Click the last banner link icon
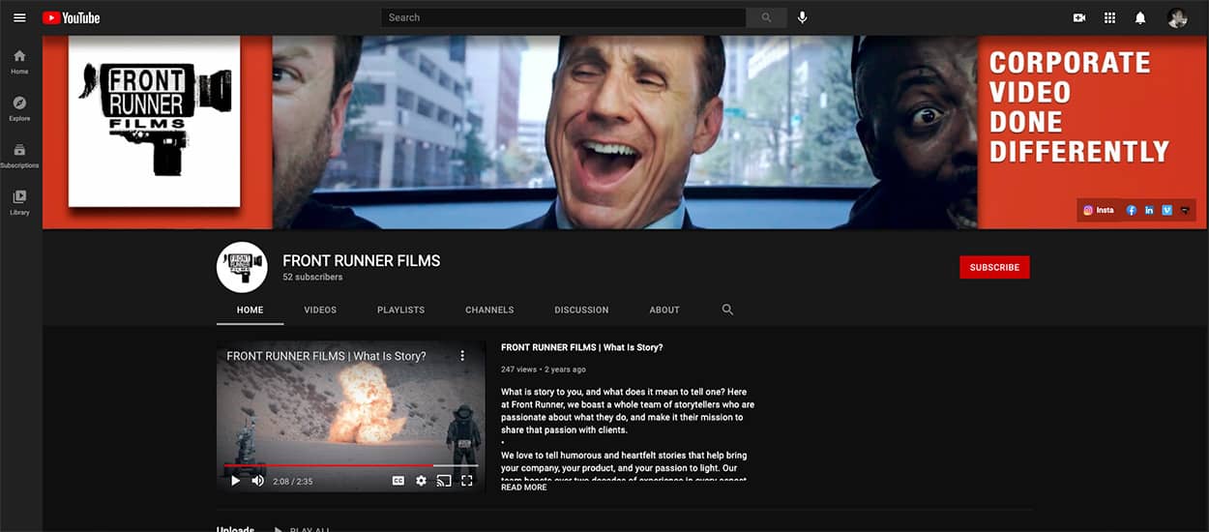Viewport: 1209px width, 532px height. (x=1185, y=210)
